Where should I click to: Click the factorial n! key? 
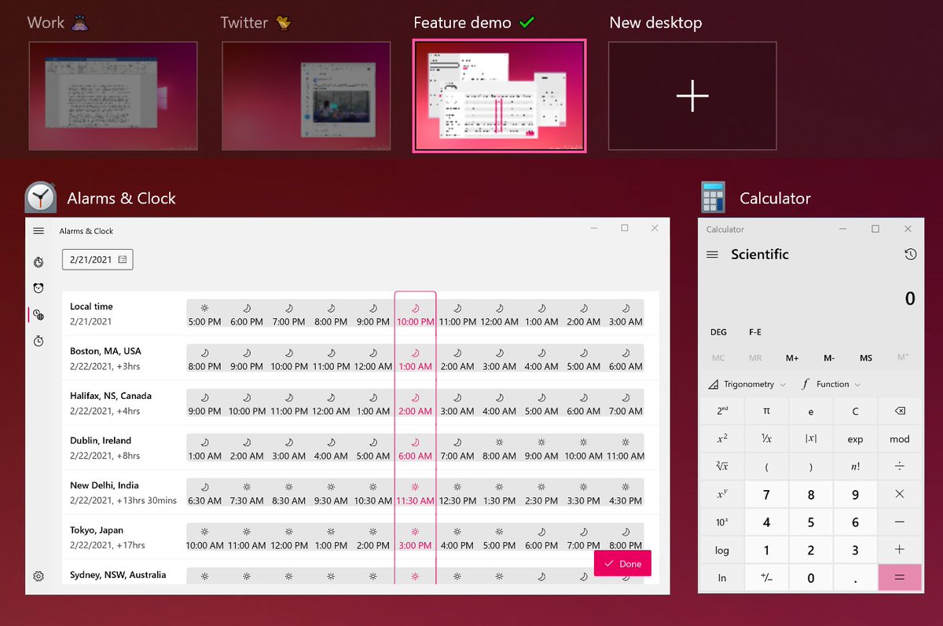click(855, 467)
